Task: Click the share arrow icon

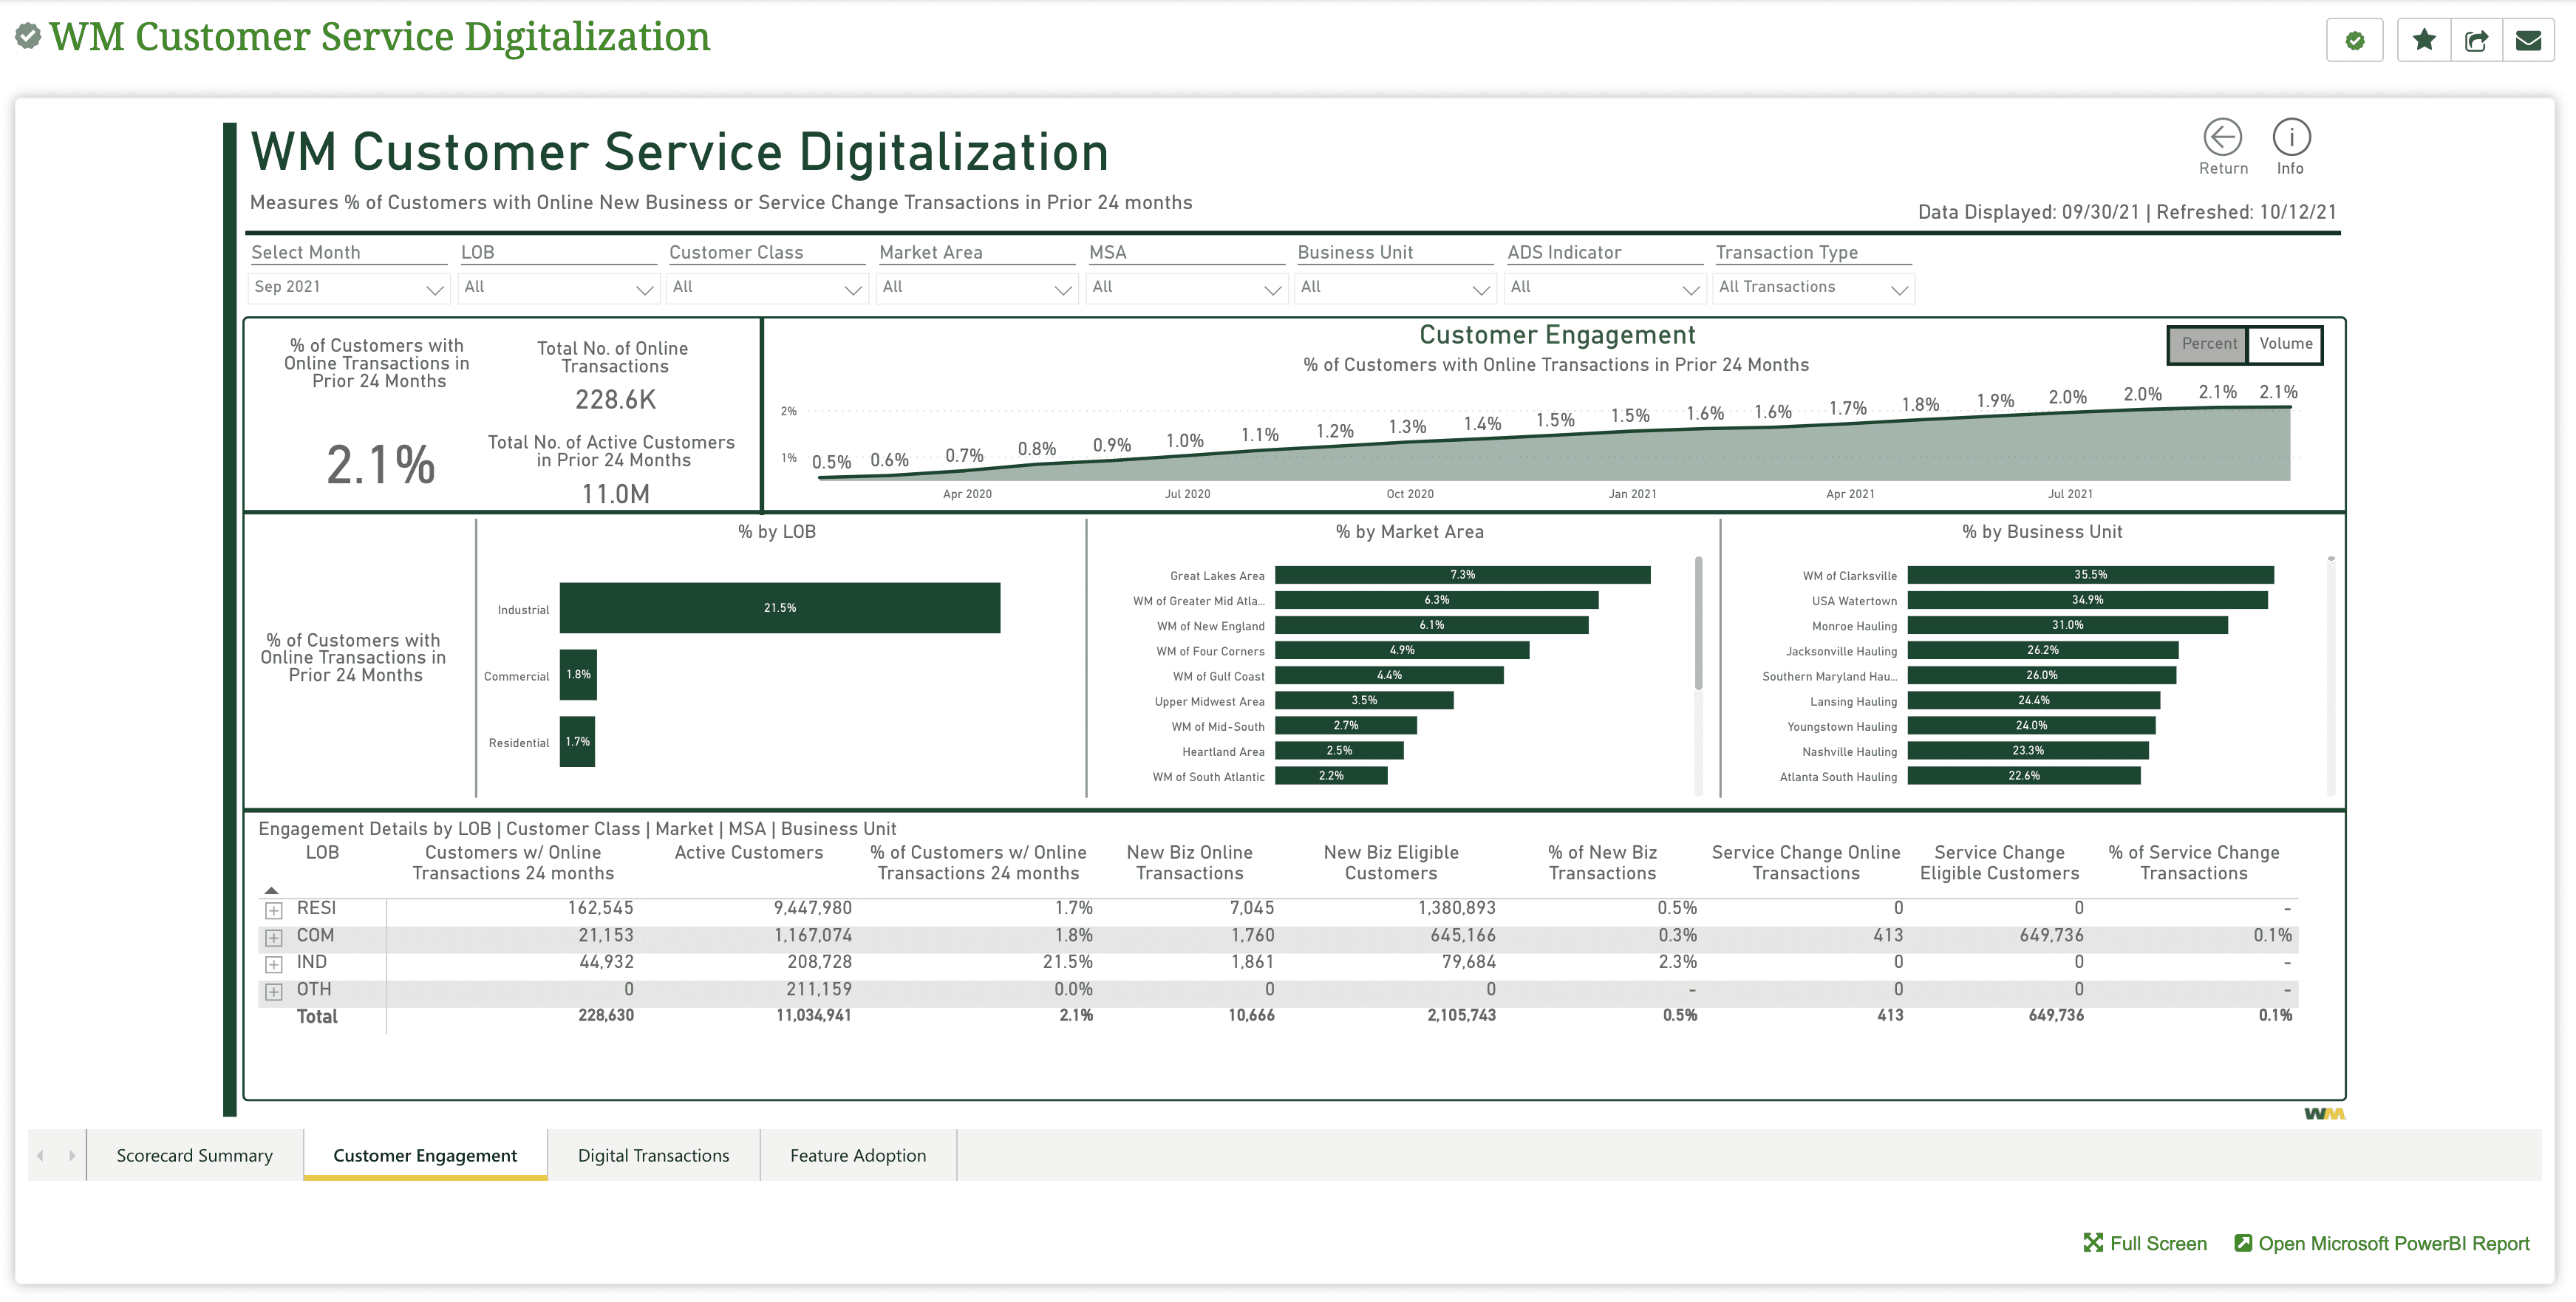Action: coord(2476,40)
